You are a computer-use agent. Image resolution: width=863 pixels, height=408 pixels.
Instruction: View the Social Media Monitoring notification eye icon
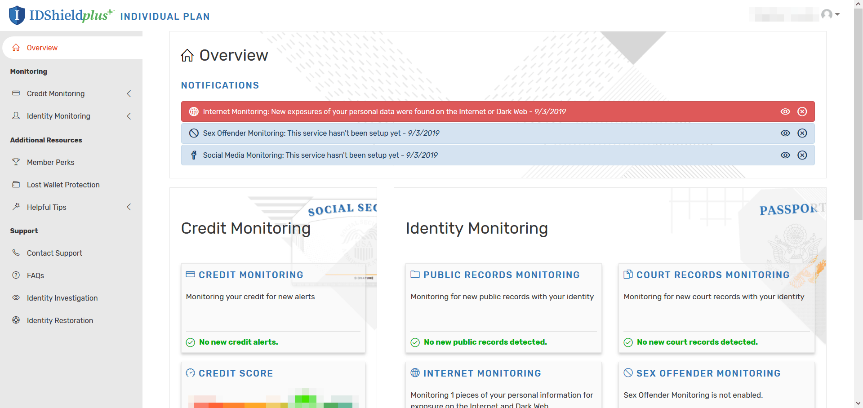coord(785,155)
